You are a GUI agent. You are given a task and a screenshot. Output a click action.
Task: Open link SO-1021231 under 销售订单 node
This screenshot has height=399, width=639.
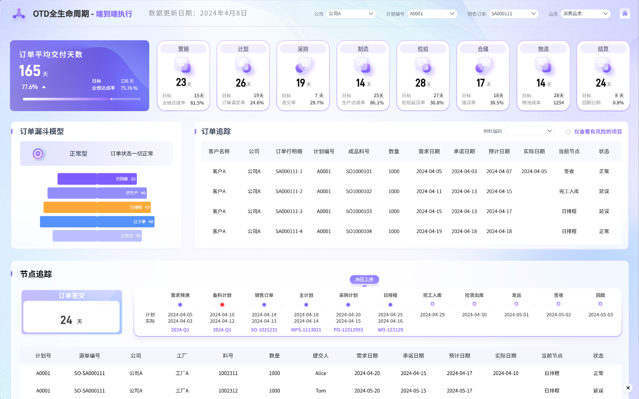(x=264, y=330)
